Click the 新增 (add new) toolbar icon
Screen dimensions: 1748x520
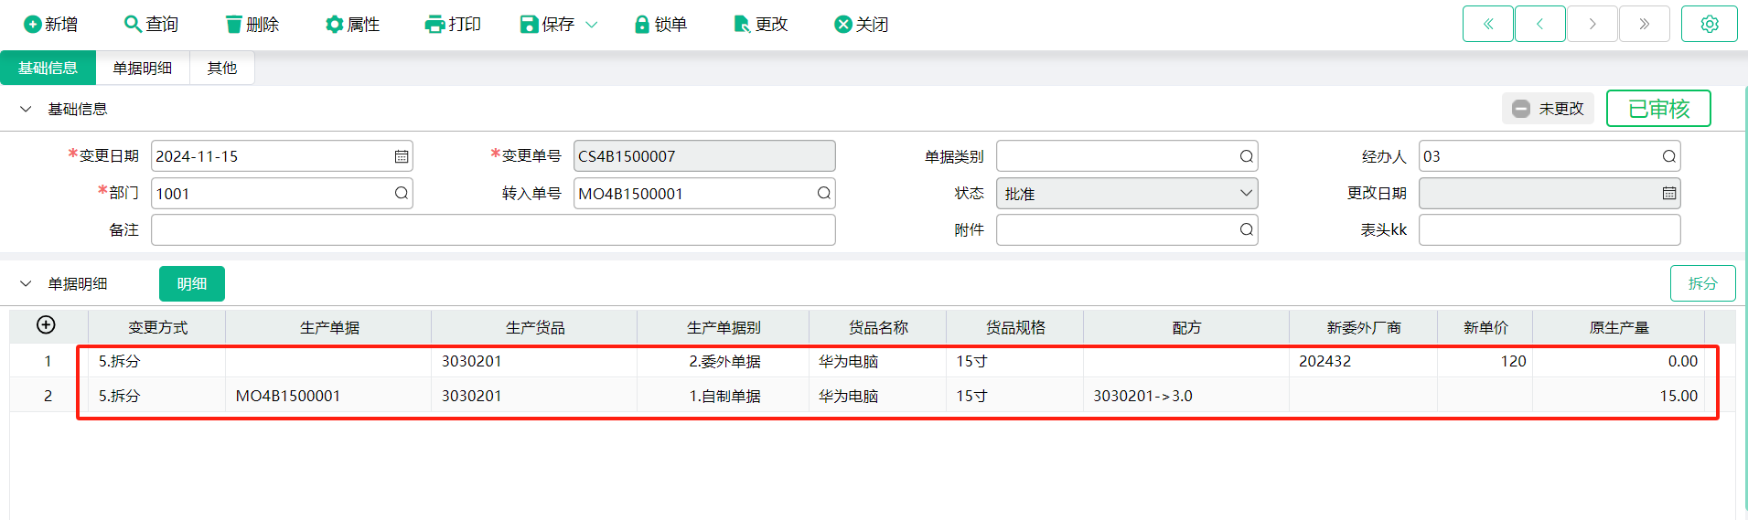33,25
